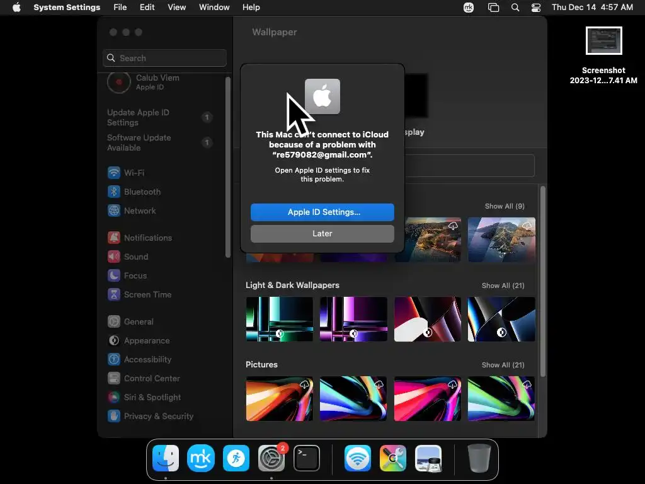Select the General gear icon
This screenshot has width=645, height=484.
coord(114,322)
